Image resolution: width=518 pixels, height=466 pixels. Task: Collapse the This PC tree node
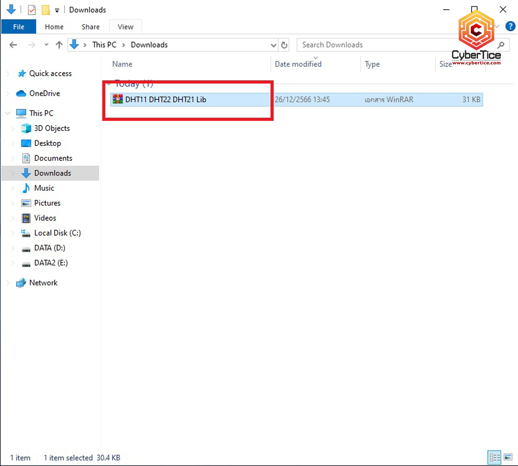pyautogui.click(x=8, y=113)
